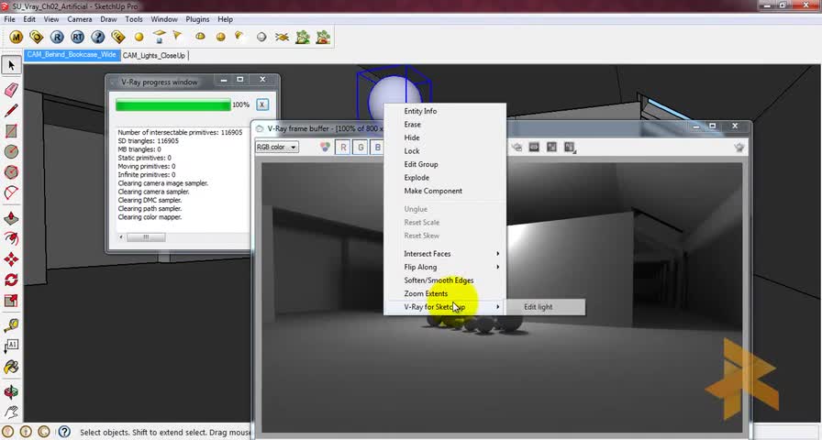Viewport: 822px width, 440px height.
Task: Create a V-Ray omni light (yellow sphere)
Action: (x=139, y=38)
